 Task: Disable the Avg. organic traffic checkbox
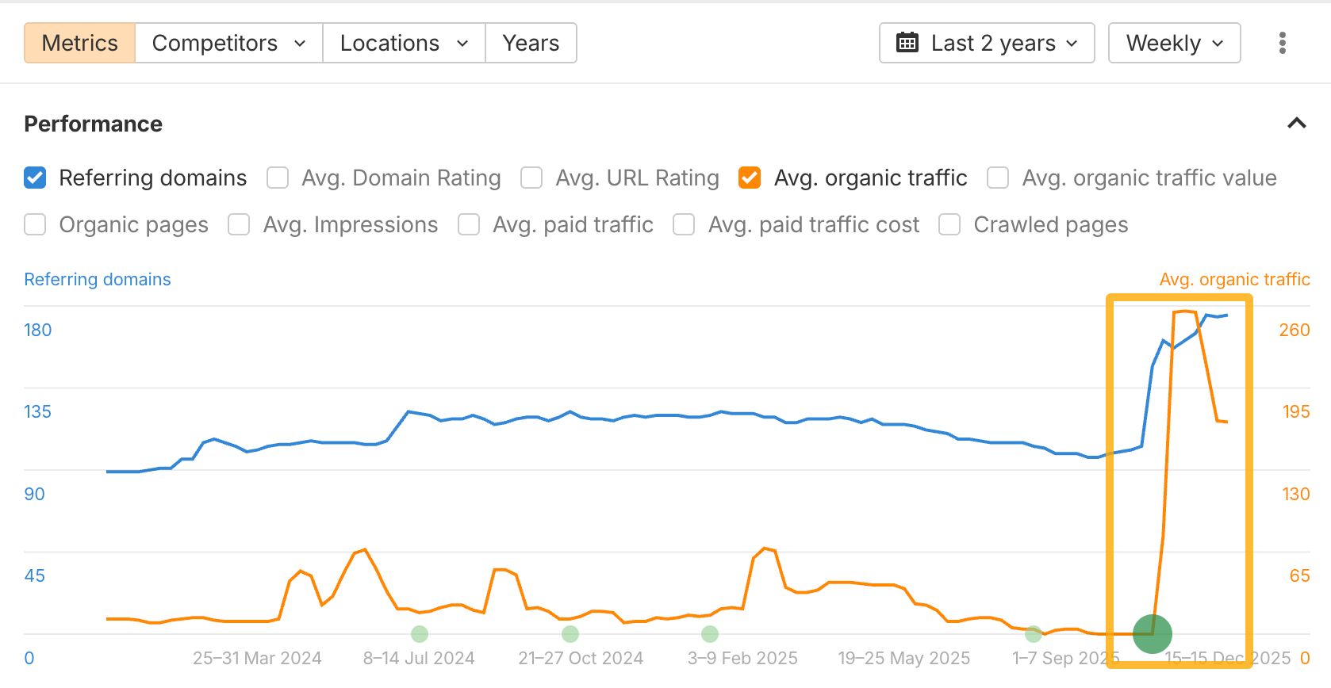click(x=750, y=178)
